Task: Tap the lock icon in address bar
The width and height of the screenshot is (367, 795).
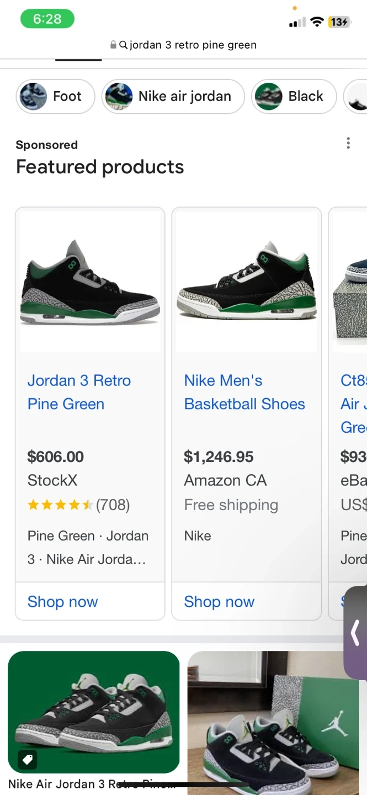Action: coord(114,45)
